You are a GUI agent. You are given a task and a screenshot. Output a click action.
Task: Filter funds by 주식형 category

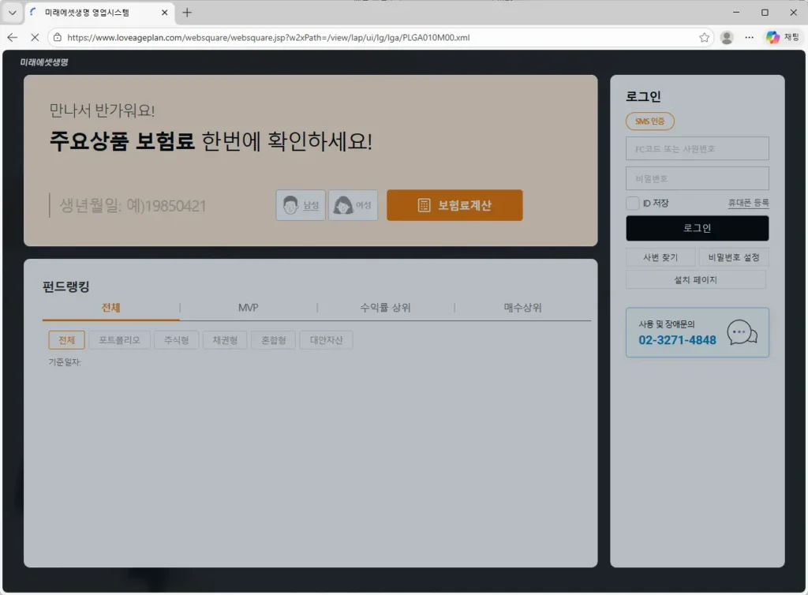176,340
